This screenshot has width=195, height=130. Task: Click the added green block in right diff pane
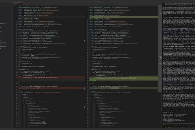click(124, 79)
